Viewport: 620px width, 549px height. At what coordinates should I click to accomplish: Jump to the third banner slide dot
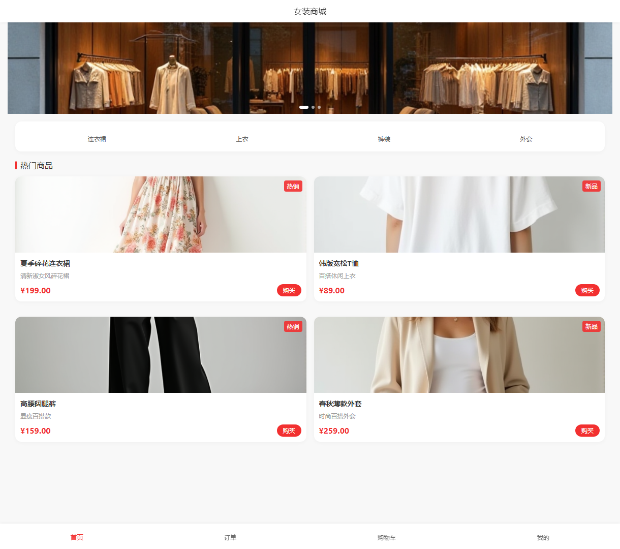pos(319,107)
